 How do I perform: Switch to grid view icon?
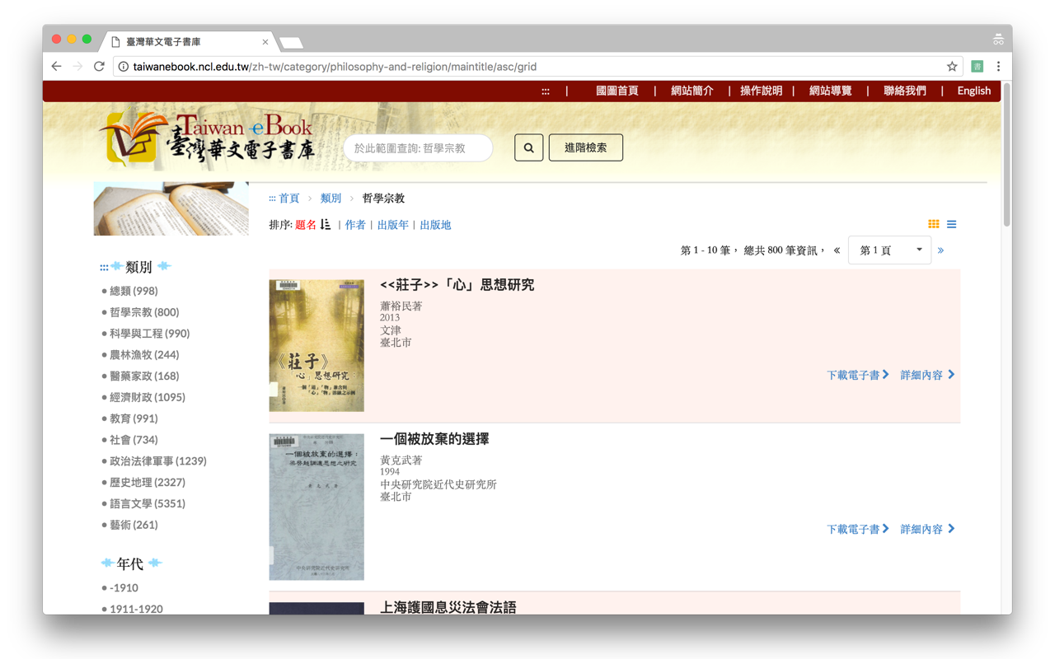pos(933,224)
